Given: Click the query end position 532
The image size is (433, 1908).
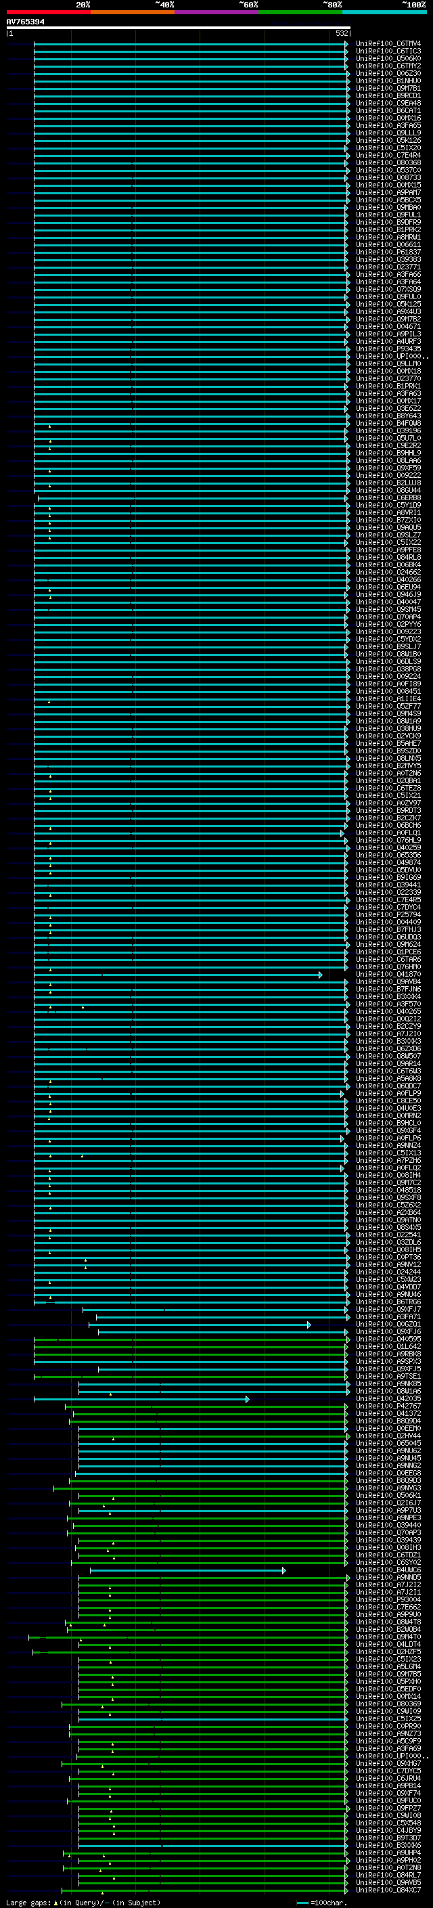Looking at the screenshot, I should click(x=341, y=33).
